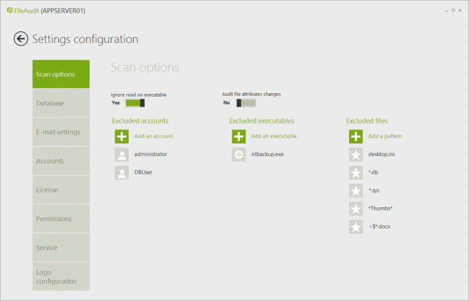Image resolution: width=469 pixels, height=301 pixels.
Task: Switch to the Database tab
Action: click(x=61, y=103)
